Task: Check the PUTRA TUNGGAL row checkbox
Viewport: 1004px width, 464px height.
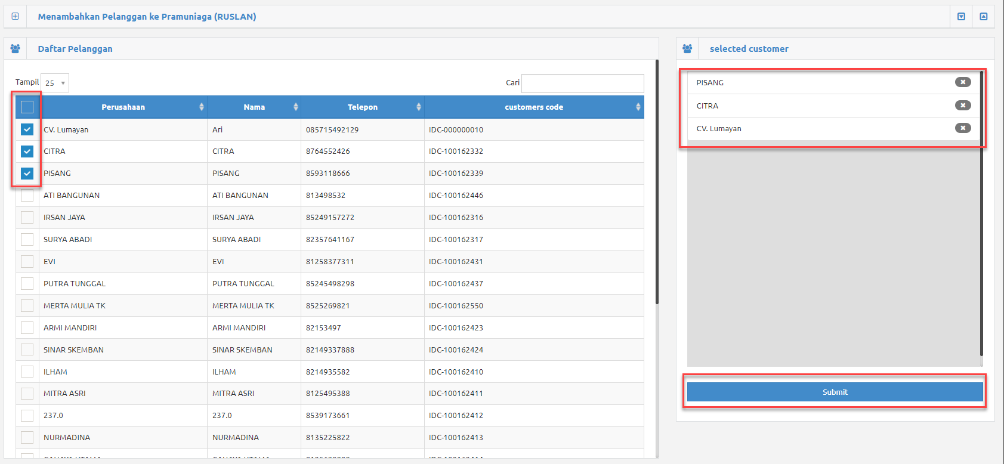Action: (x=27, y=284)
